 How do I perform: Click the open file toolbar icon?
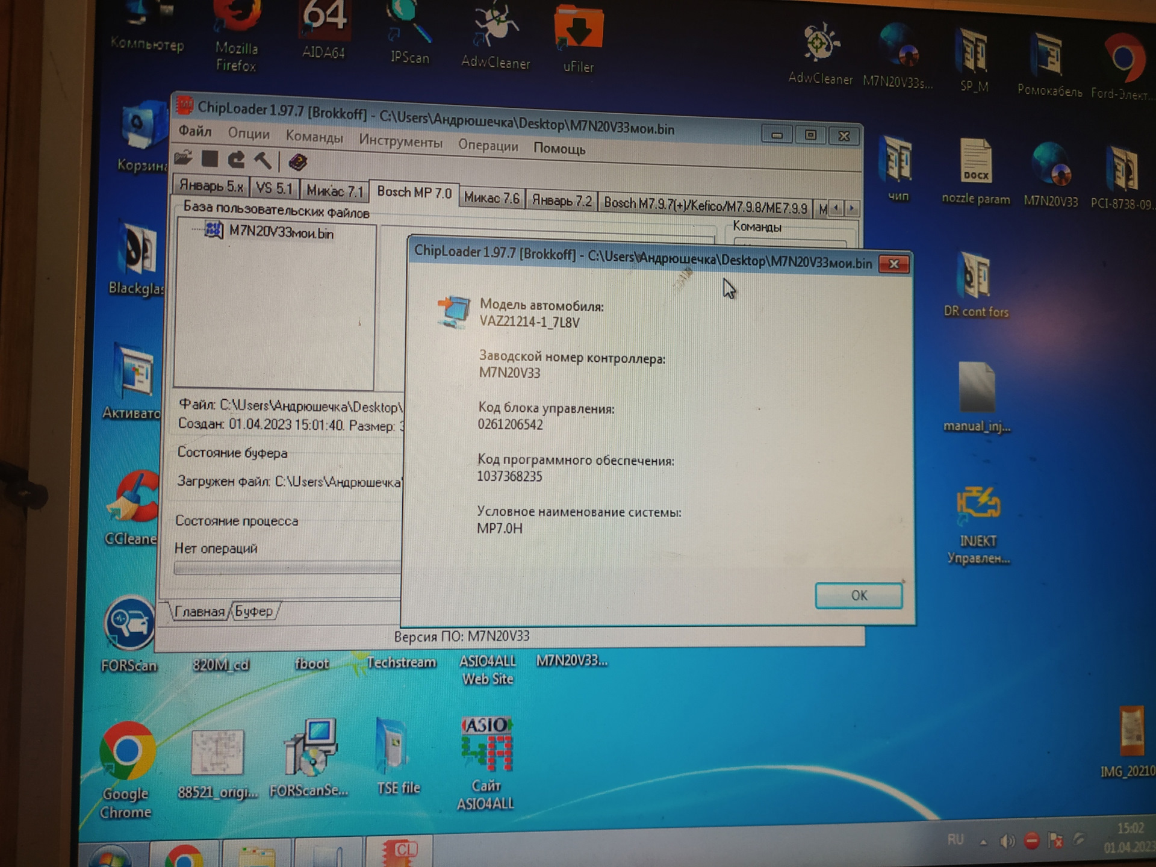pos(184,158)
